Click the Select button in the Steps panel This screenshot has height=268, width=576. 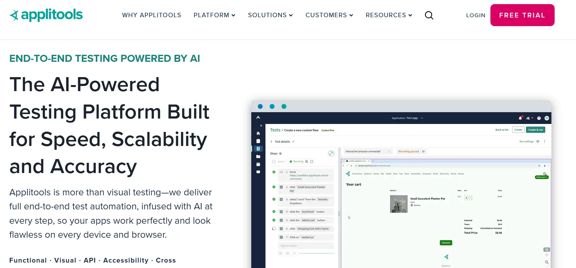(x=278, y=162)
